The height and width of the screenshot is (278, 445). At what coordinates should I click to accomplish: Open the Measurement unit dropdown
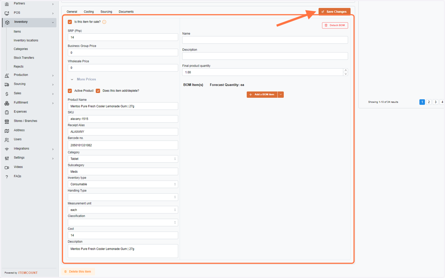(x=123, y=210)
